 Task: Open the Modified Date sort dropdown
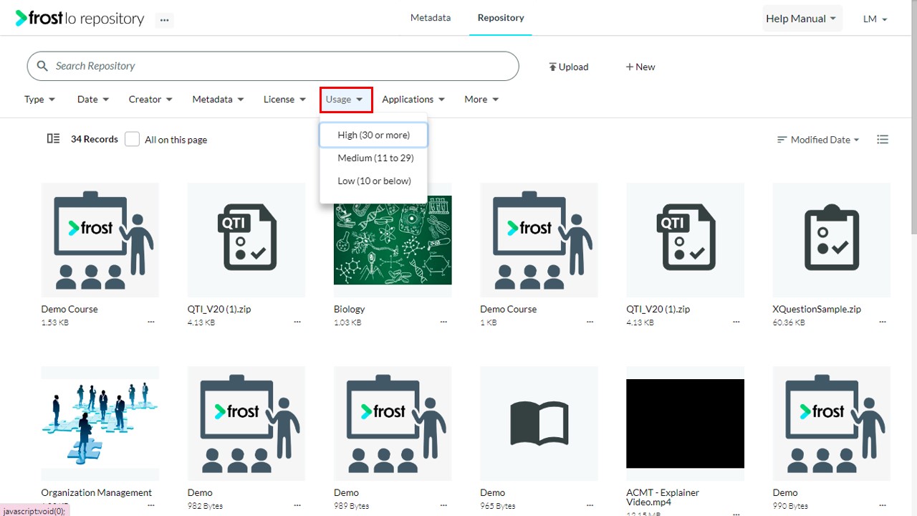[818, 140]
